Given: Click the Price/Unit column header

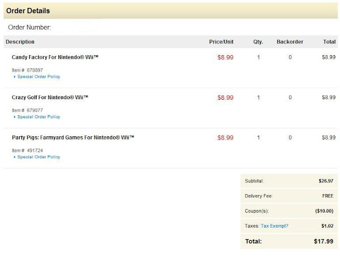Looking at the screenshot, I should click(x=221, y=41).
